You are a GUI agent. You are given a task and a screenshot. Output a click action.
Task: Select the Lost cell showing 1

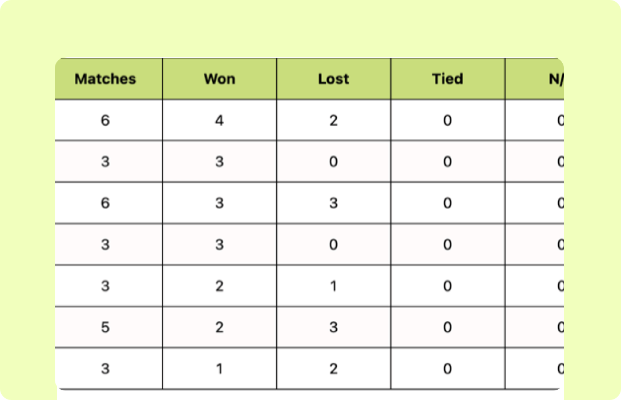pos(334,286)
